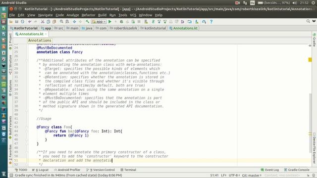
Task: Click the Make Project hammer icon
Action: point(87,22)
